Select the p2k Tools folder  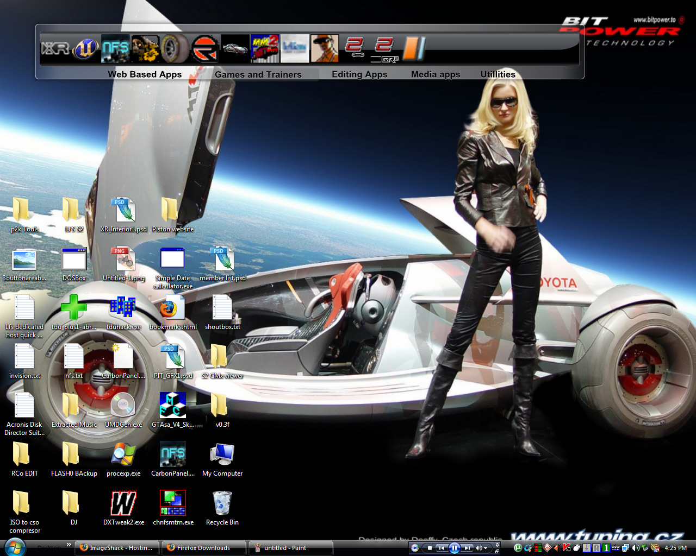tap(24, 215)
